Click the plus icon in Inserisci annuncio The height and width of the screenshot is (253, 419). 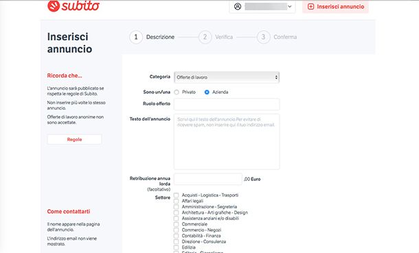pos(310,7)
